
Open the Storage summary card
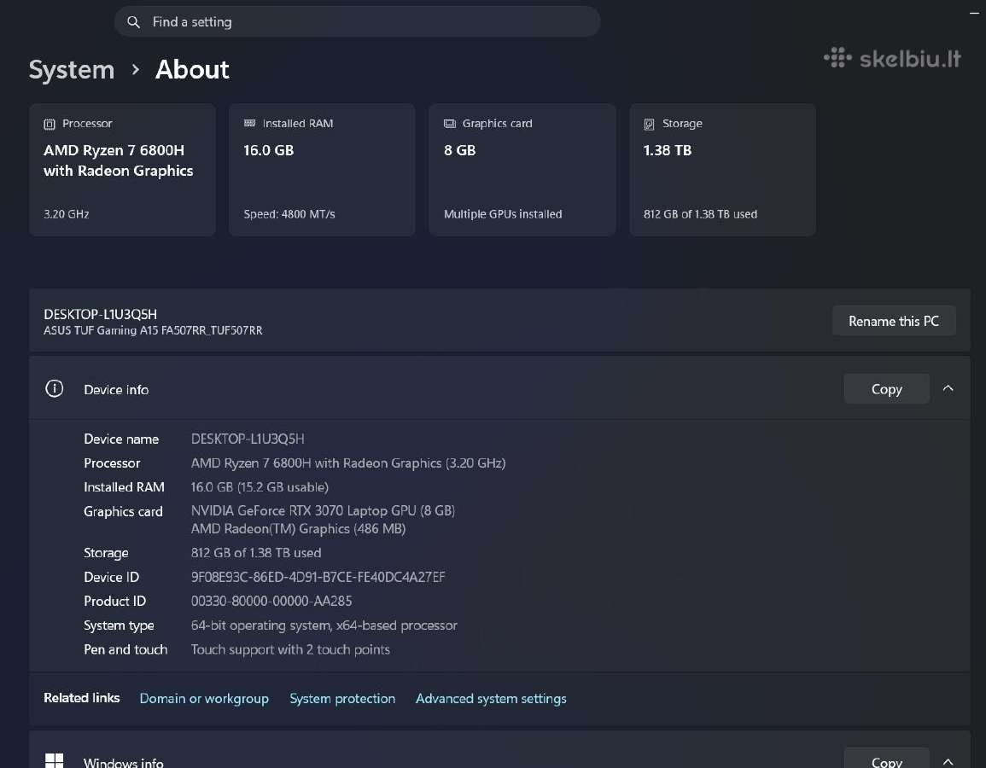722,170
